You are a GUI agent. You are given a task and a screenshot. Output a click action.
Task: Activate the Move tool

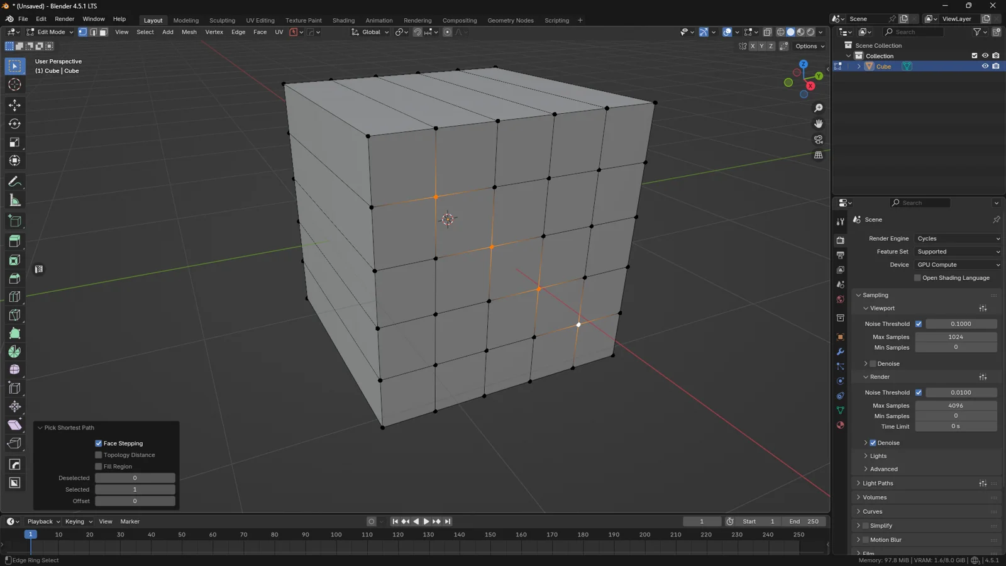pyautogui.click(x=14, y=106)
